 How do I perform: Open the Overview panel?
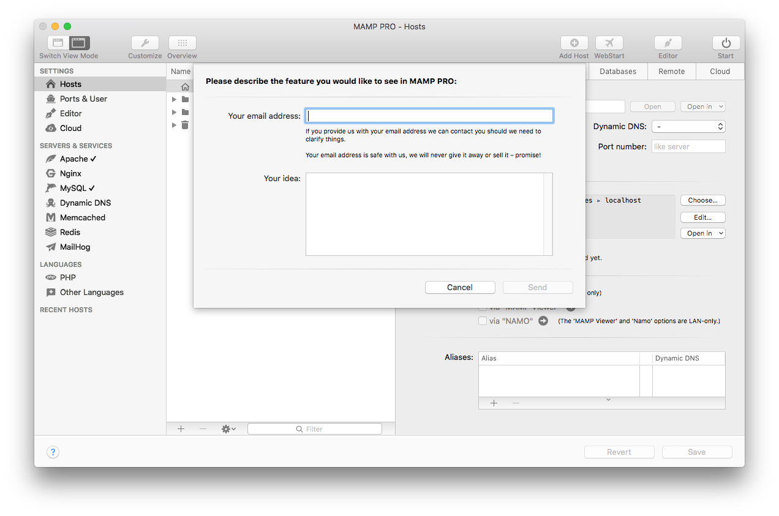[182, 43]
